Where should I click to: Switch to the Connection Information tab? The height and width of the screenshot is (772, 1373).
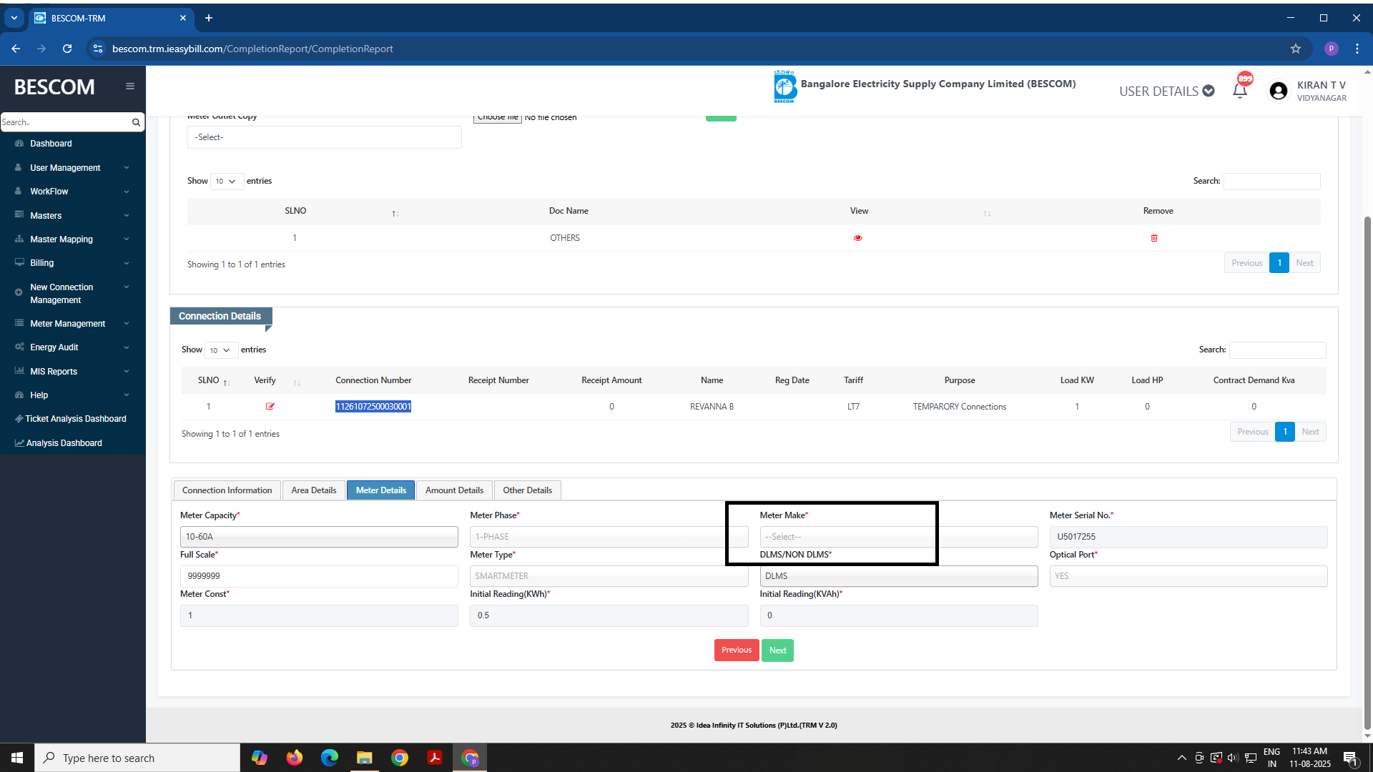227,490
